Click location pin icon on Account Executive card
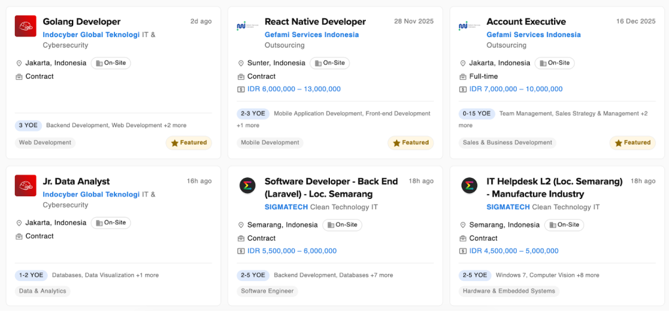 click(463, 63)
